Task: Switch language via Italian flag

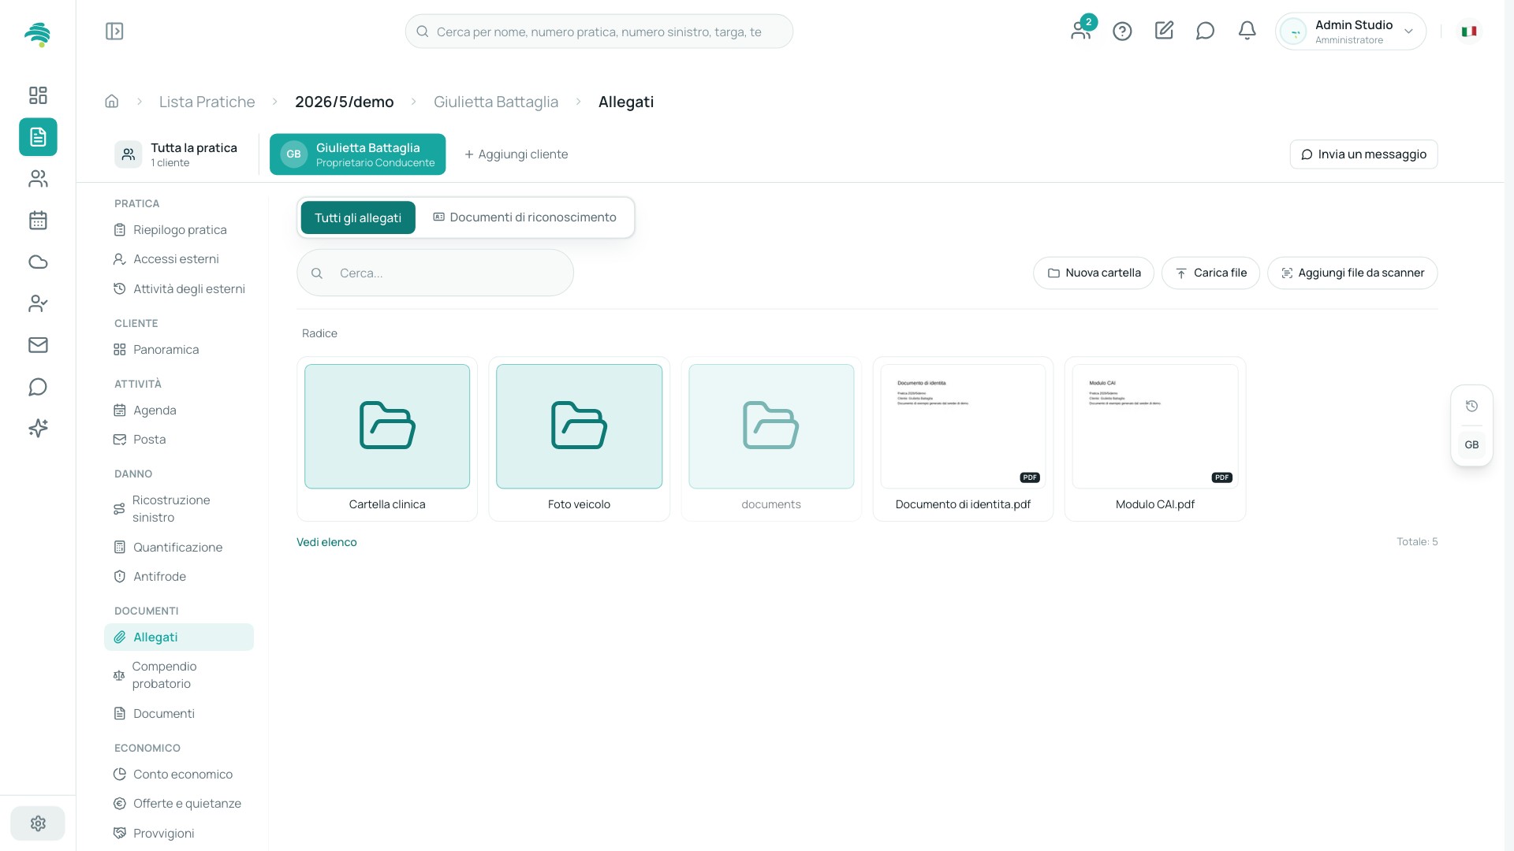Action: click(1469, 32)
